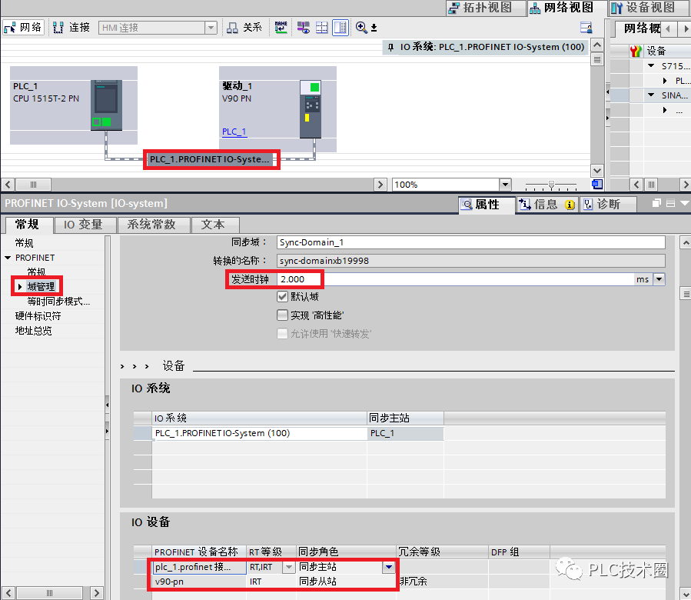
Task: Open the IO 变量 tab
Action: (x=85, y=225)
